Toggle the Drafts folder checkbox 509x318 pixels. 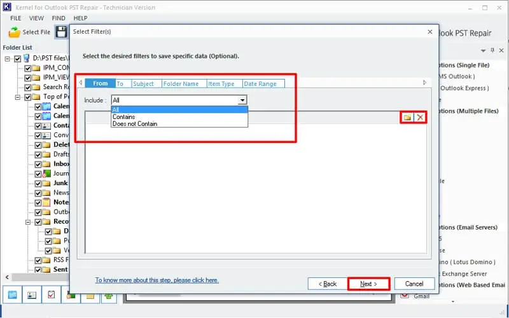click(x=38, y=155)
